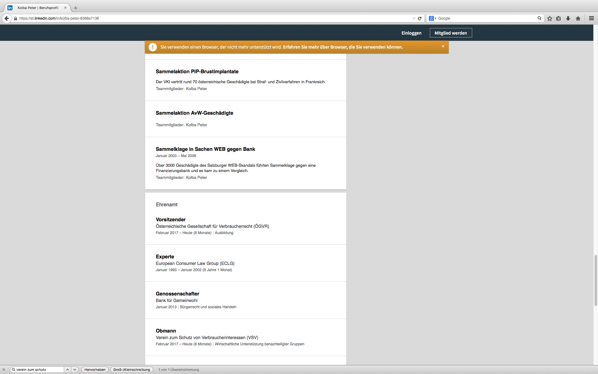The image size is (598, 374).
Task: Click the Ehrenamt section title
Action: 167,205
